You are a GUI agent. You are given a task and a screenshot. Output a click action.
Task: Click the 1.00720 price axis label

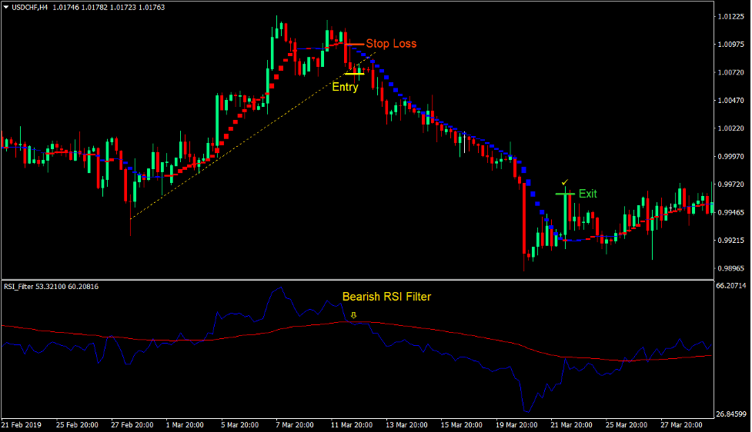click(x=730, y=72)
